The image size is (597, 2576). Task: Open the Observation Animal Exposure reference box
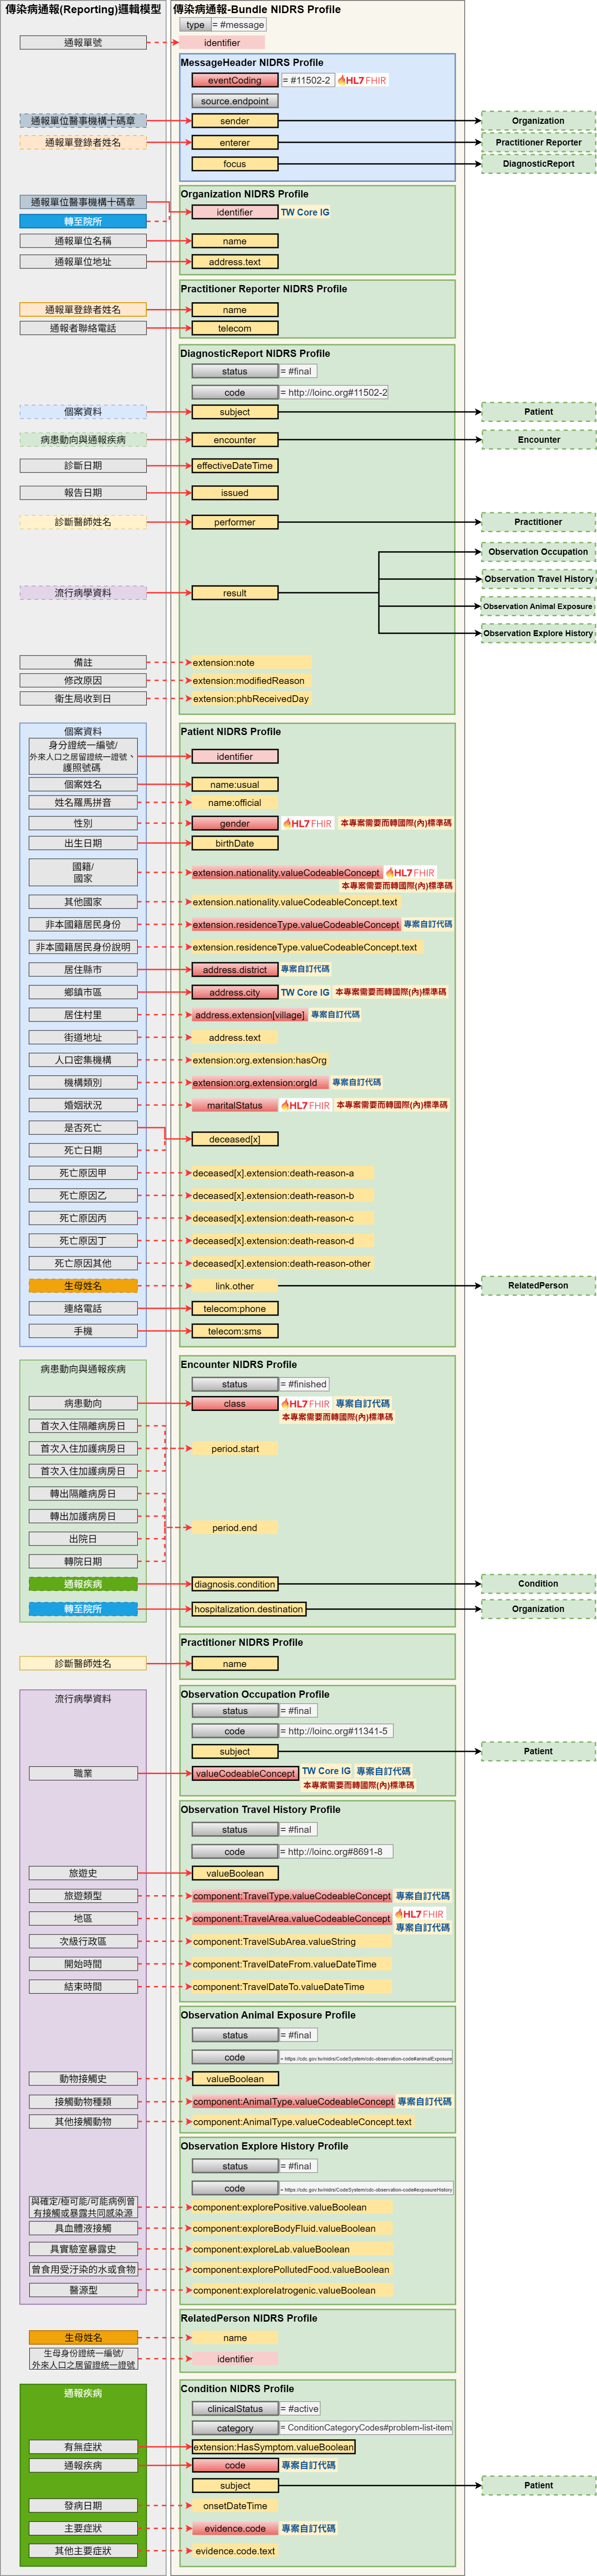click(538, 606)
